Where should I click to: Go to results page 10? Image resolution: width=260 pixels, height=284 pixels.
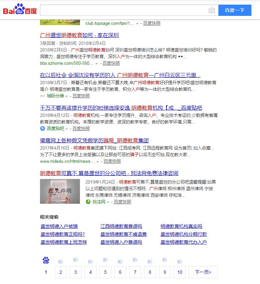click(x=179, y=272)
